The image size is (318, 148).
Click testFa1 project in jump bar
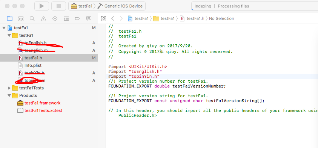pyautogui.click(x=138, y=18)
